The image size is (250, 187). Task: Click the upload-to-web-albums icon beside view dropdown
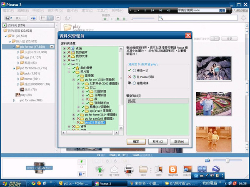67,18
